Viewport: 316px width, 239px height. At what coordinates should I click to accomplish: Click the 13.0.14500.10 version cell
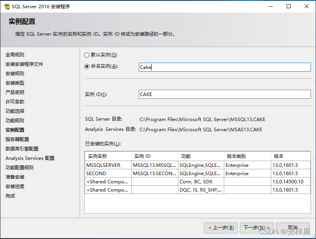click(x=291, y=182)
